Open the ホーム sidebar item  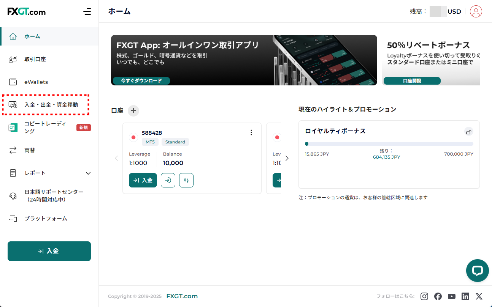tap(49, 36)
